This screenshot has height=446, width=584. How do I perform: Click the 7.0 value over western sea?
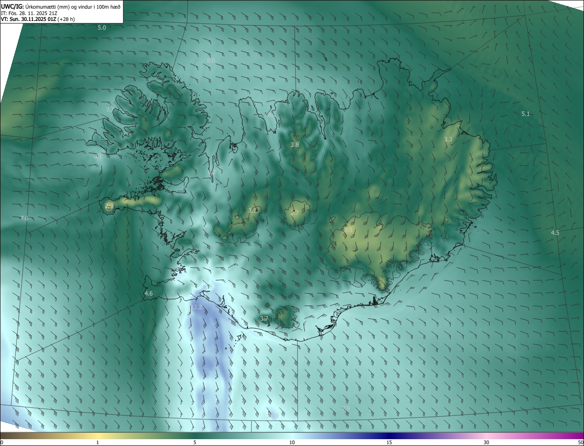(24, 218)
